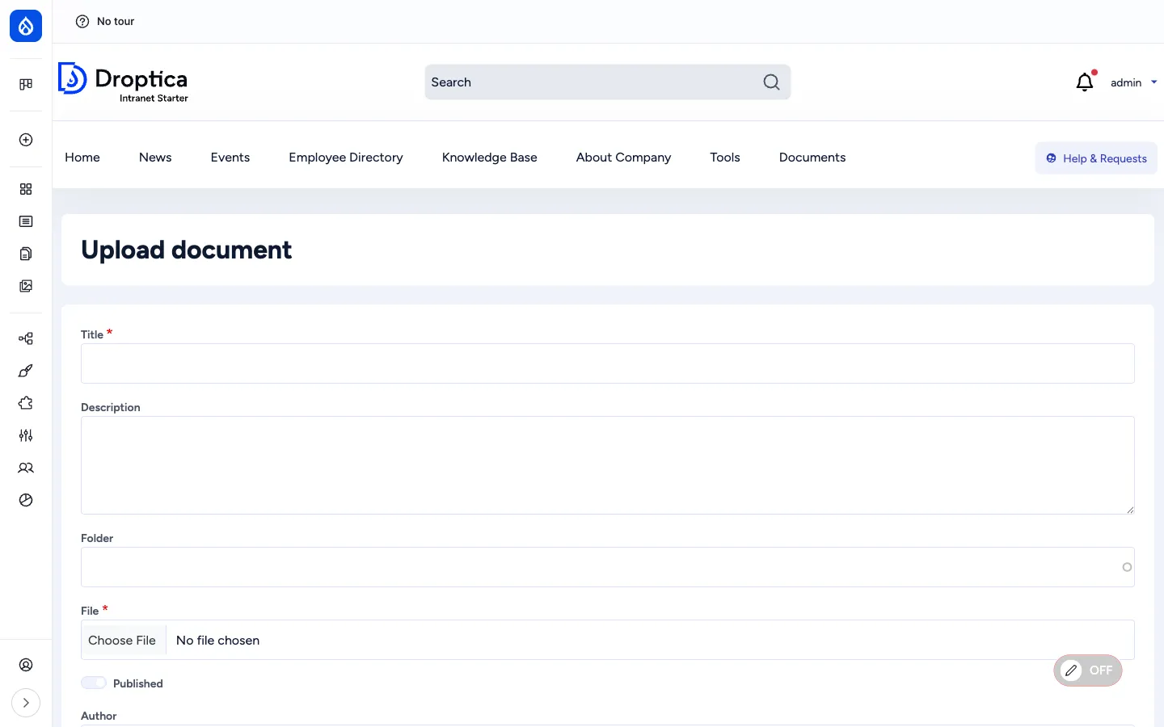Open the Tools menu item

(x=725, y=158)
